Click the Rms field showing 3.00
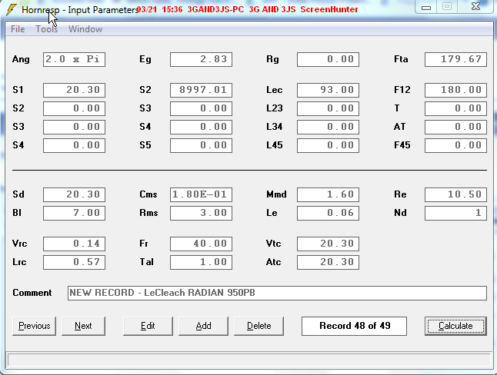 (201, 213)
